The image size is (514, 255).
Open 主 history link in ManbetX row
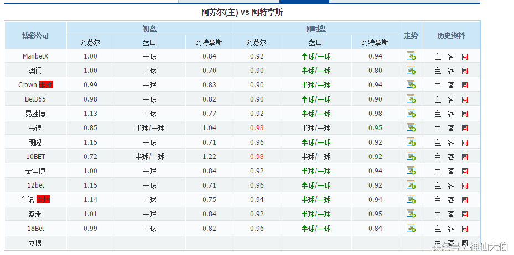438,56
